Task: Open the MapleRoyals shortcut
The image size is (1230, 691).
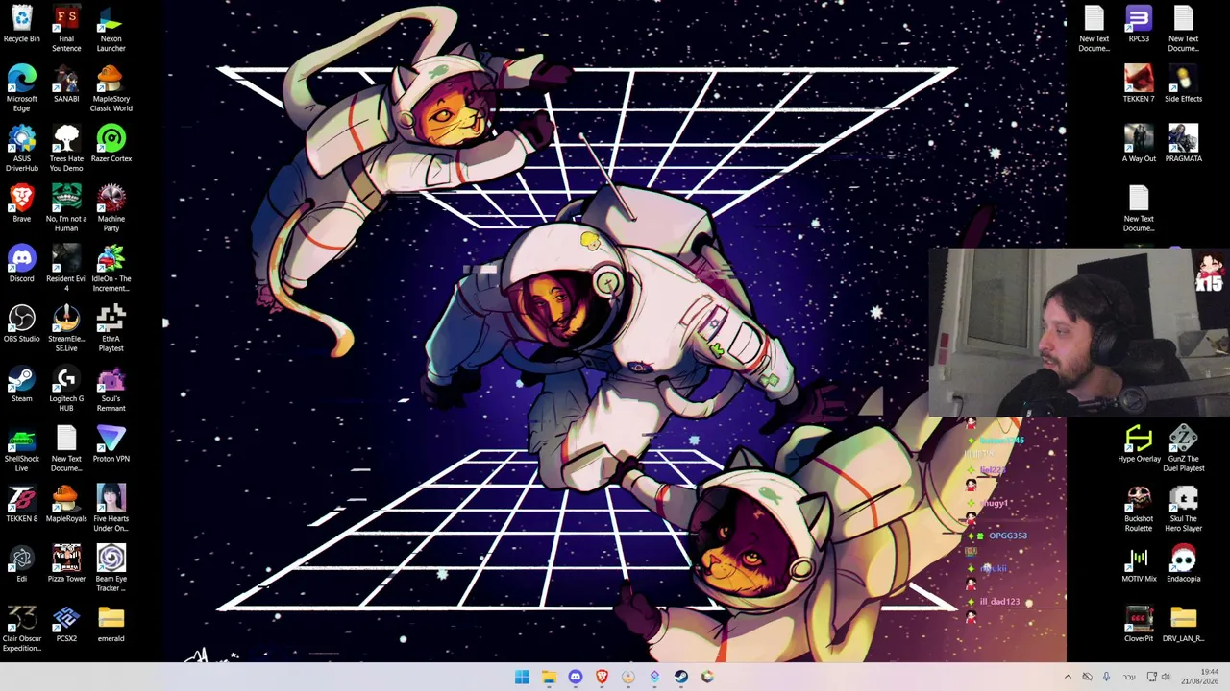Action: click(66, 505)
